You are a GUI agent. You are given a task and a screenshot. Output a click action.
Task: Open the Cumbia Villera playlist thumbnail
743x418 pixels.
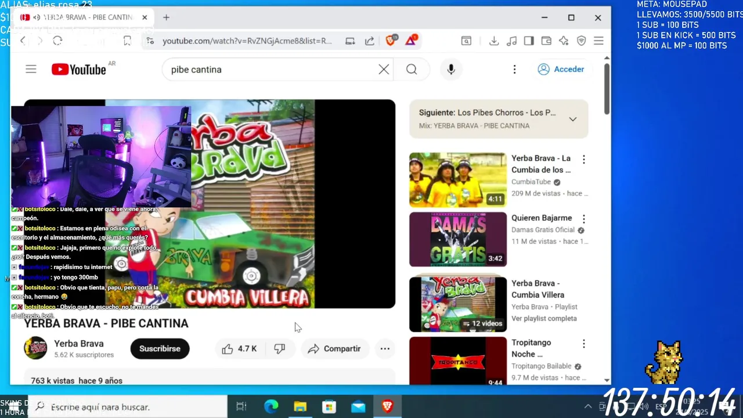point(458,304)
